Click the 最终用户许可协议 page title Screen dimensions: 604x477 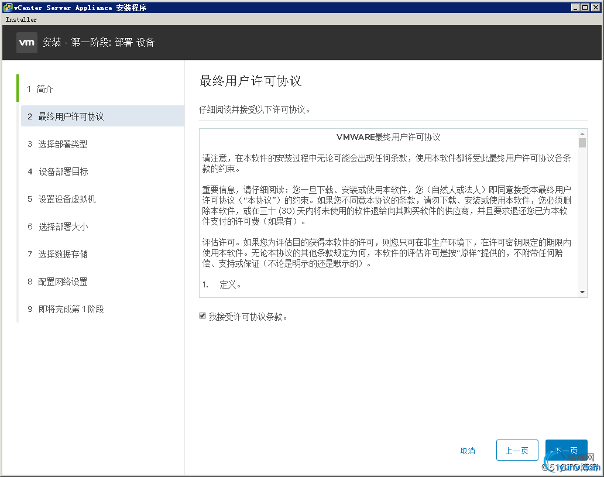250,81
